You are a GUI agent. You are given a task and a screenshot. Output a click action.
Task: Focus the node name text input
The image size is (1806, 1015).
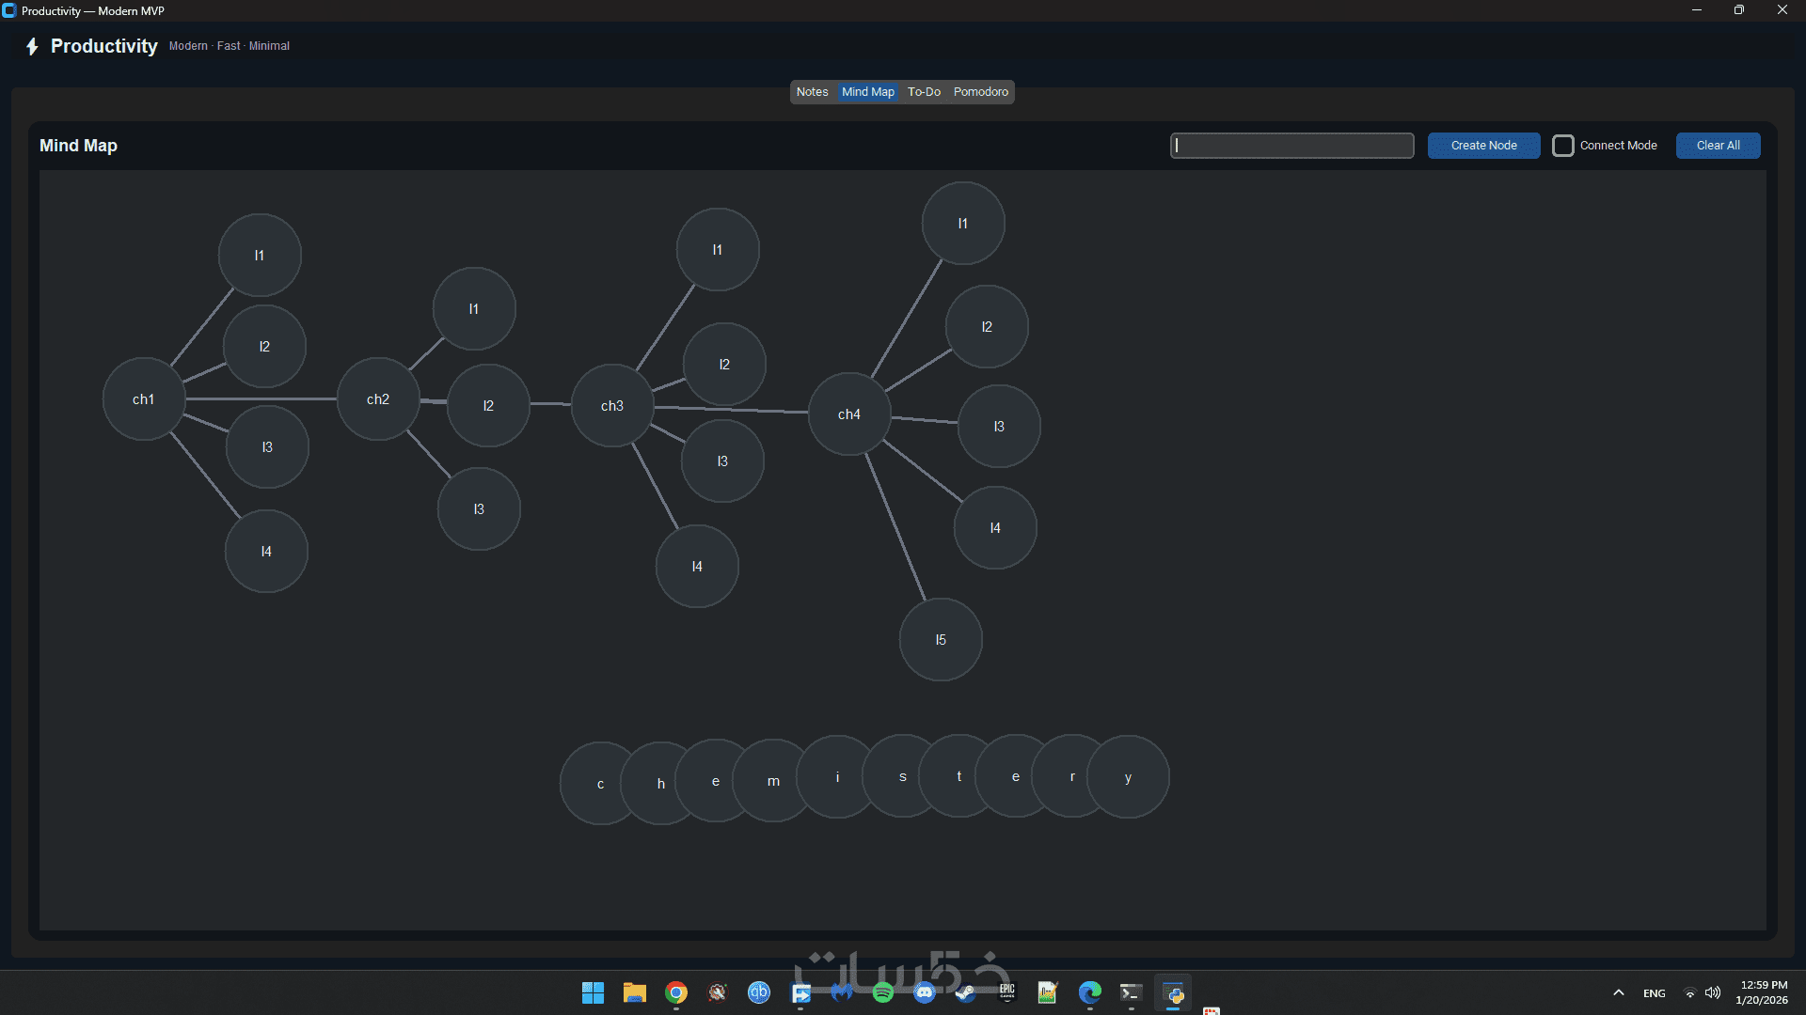coord(1292,146)
